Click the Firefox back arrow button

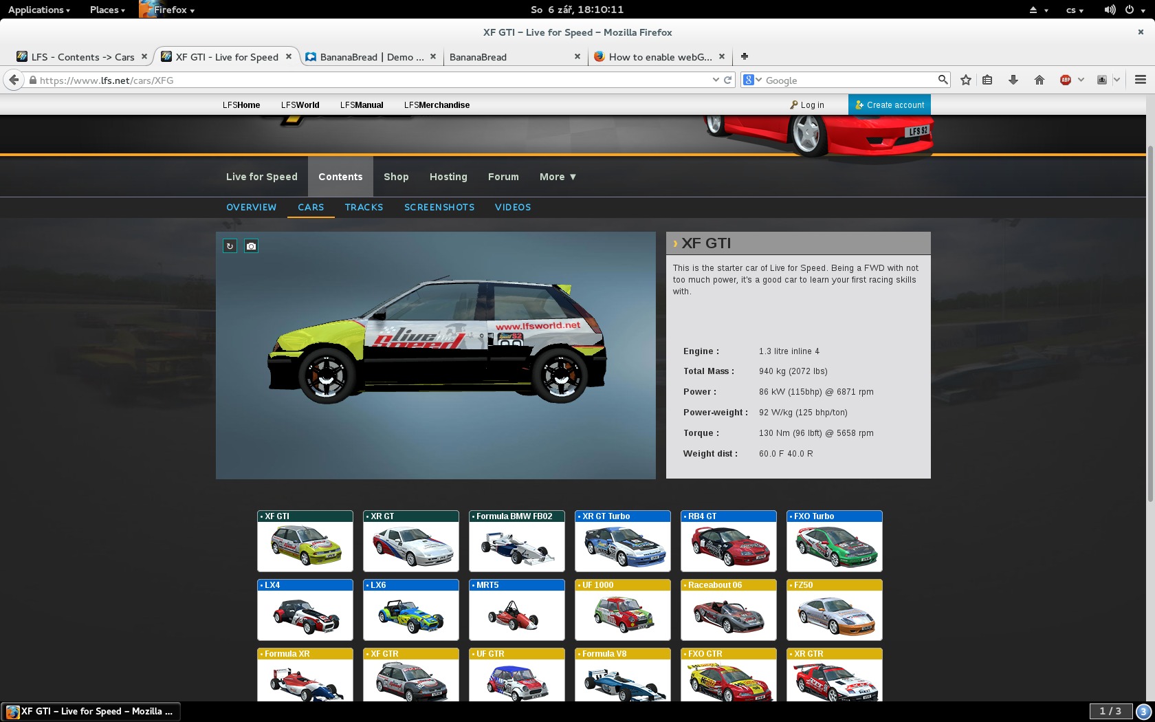click(x=14, y=80)
